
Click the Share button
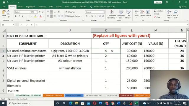click(x=183, y=7)
